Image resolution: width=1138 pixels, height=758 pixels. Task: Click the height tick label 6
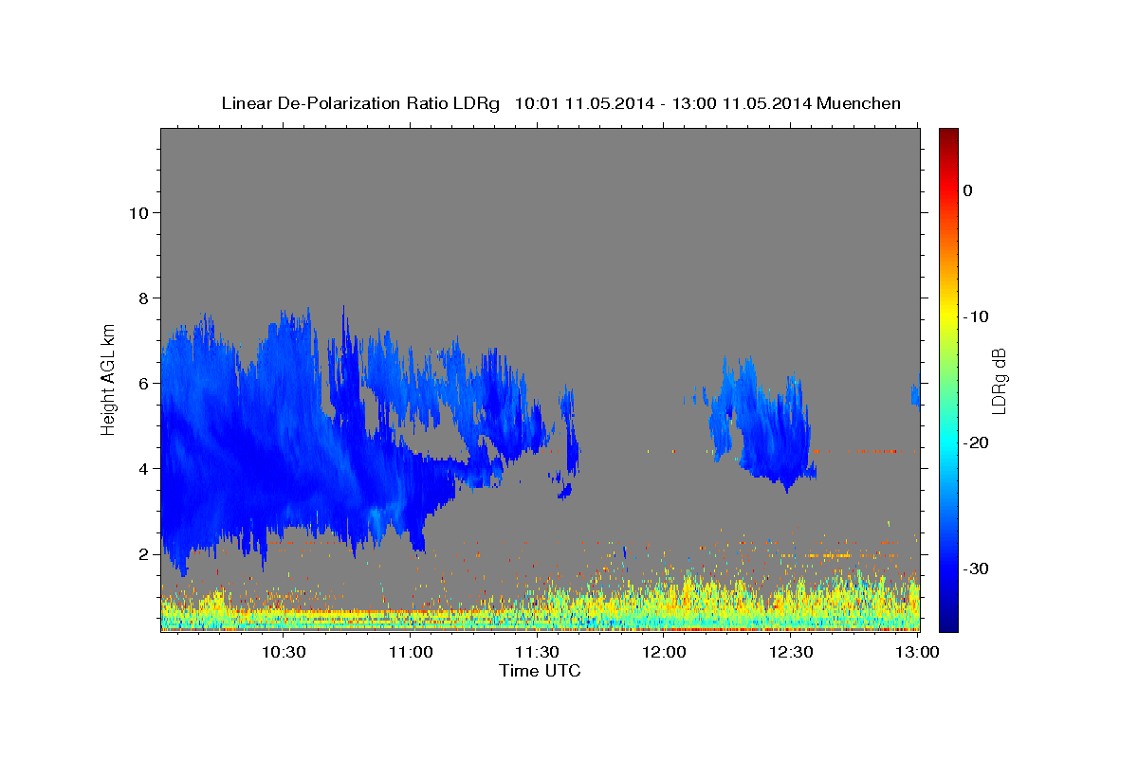pyautogui.click(x=142, y=383)
